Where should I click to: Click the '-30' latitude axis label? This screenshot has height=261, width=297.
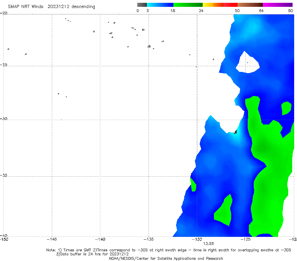click(4, 118)
